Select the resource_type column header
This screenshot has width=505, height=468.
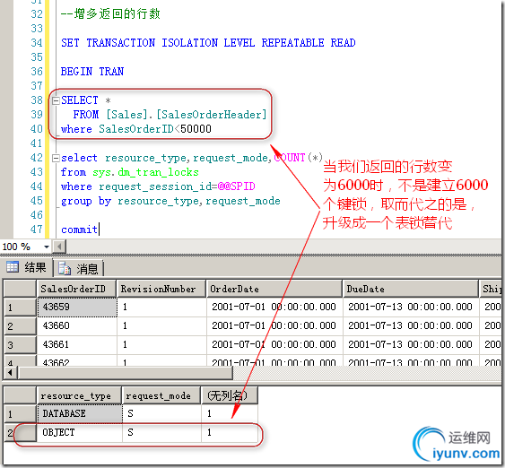pyautogui.click(x=79, y=395)
